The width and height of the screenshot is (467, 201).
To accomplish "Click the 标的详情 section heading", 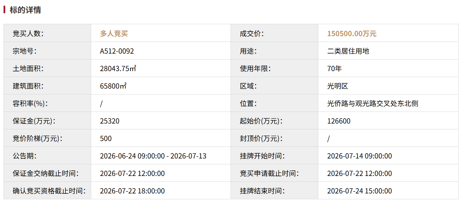I will 25,10.
